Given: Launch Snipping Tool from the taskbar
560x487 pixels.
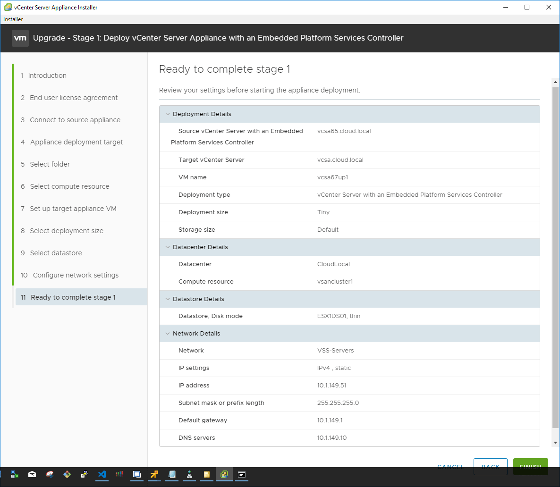Looking at the screenshot, I should click(50, 474).
